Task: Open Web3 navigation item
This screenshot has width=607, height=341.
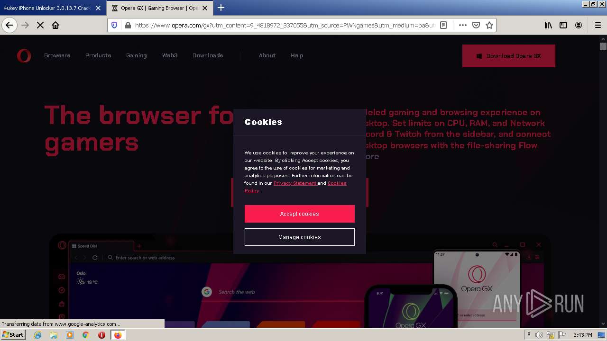Action: pyautogui.click(x=170, y=55)
